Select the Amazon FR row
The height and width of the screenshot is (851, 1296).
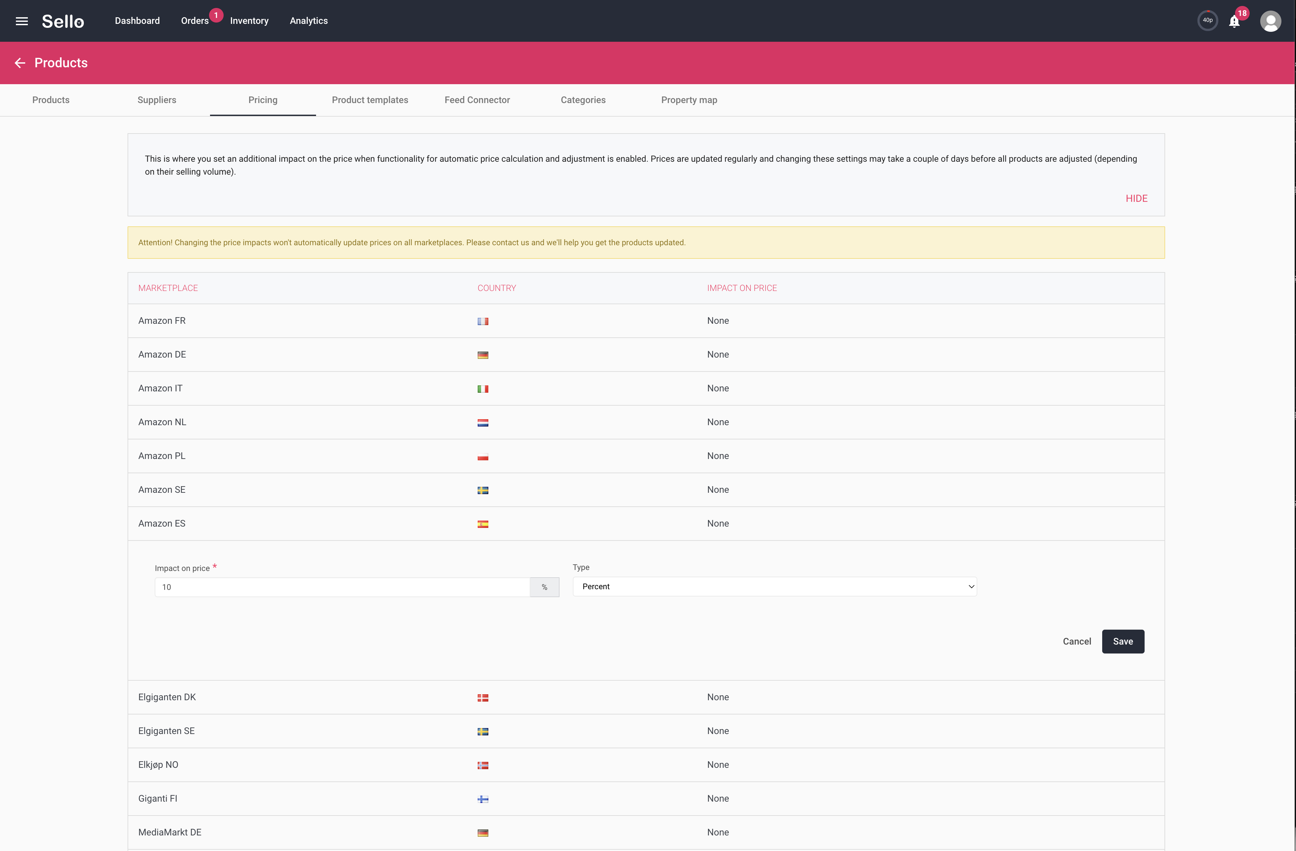(646, 321)
